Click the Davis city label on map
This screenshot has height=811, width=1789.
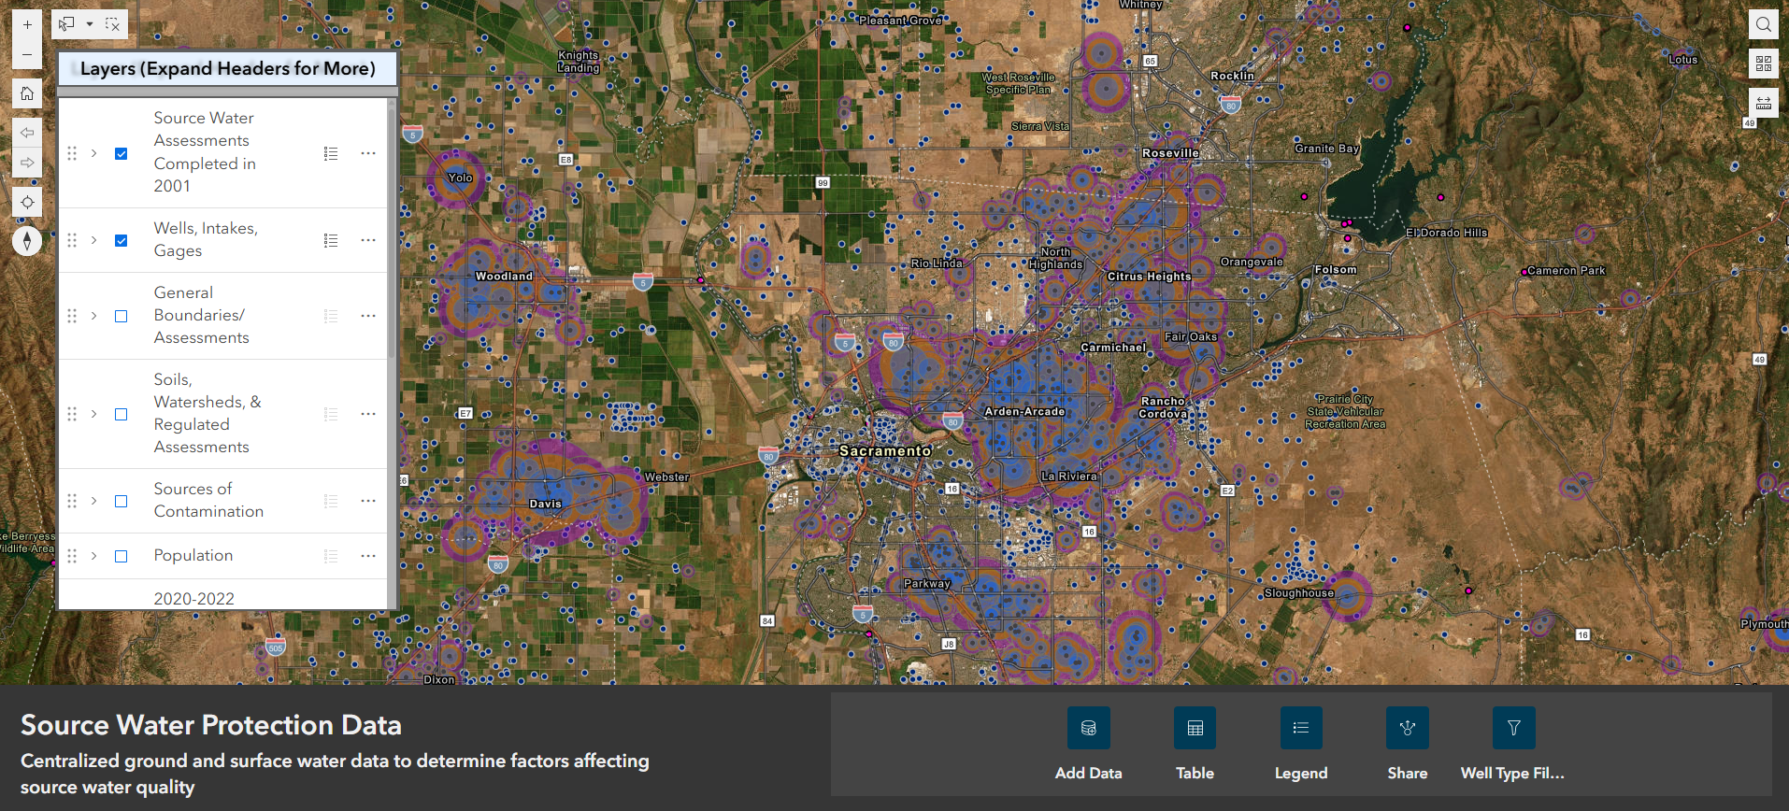click(x=546, y=504)
